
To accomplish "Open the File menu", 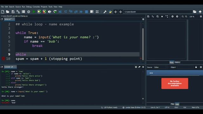I will click(2, 7).
